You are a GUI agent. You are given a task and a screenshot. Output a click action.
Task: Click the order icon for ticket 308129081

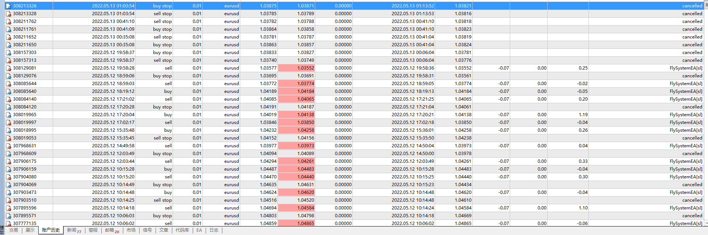8,68
